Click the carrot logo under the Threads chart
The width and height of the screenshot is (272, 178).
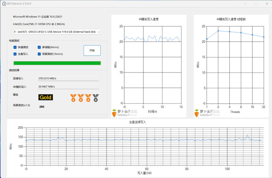pos(197,113)
